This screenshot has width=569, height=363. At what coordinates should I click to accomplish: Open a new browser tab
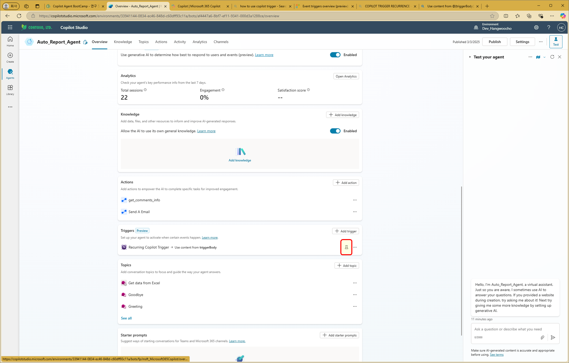pyautogui.click(x=487, y=6)
